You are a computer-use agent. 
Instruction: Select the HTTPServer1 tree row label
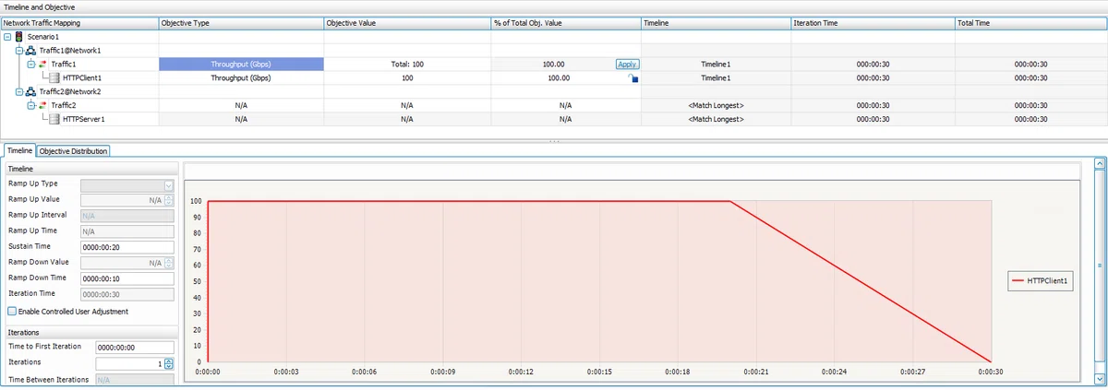coord(83,119)
